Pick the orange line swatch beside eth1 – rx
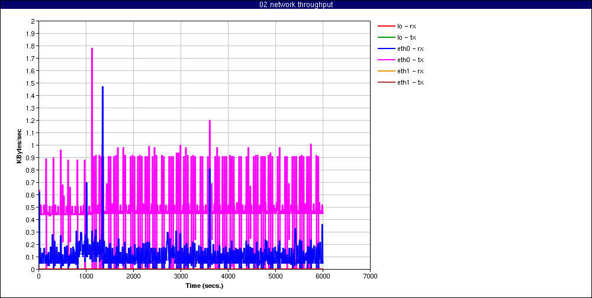Image resolution: width=592 pixels, height=298 pixels. click(x=386, y=71)
